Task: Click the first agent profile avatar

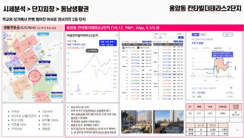Action: click(x=124, y=48)
